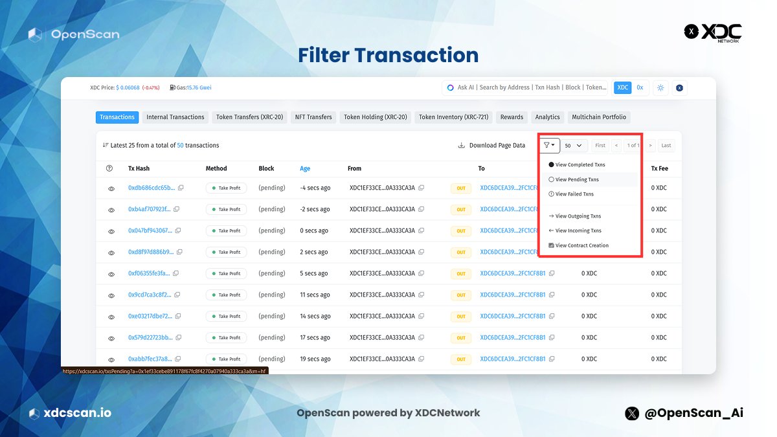Preview transaction 0x047bf943067 eye icon
Viewport: 777px width, 437px height.
(x=111, y=231)
